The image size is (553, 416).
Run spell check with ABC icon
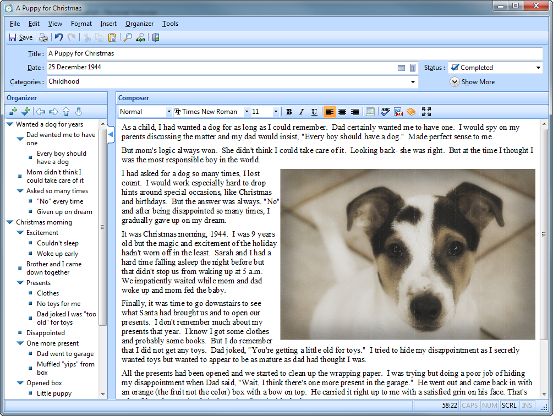(385, 112)
